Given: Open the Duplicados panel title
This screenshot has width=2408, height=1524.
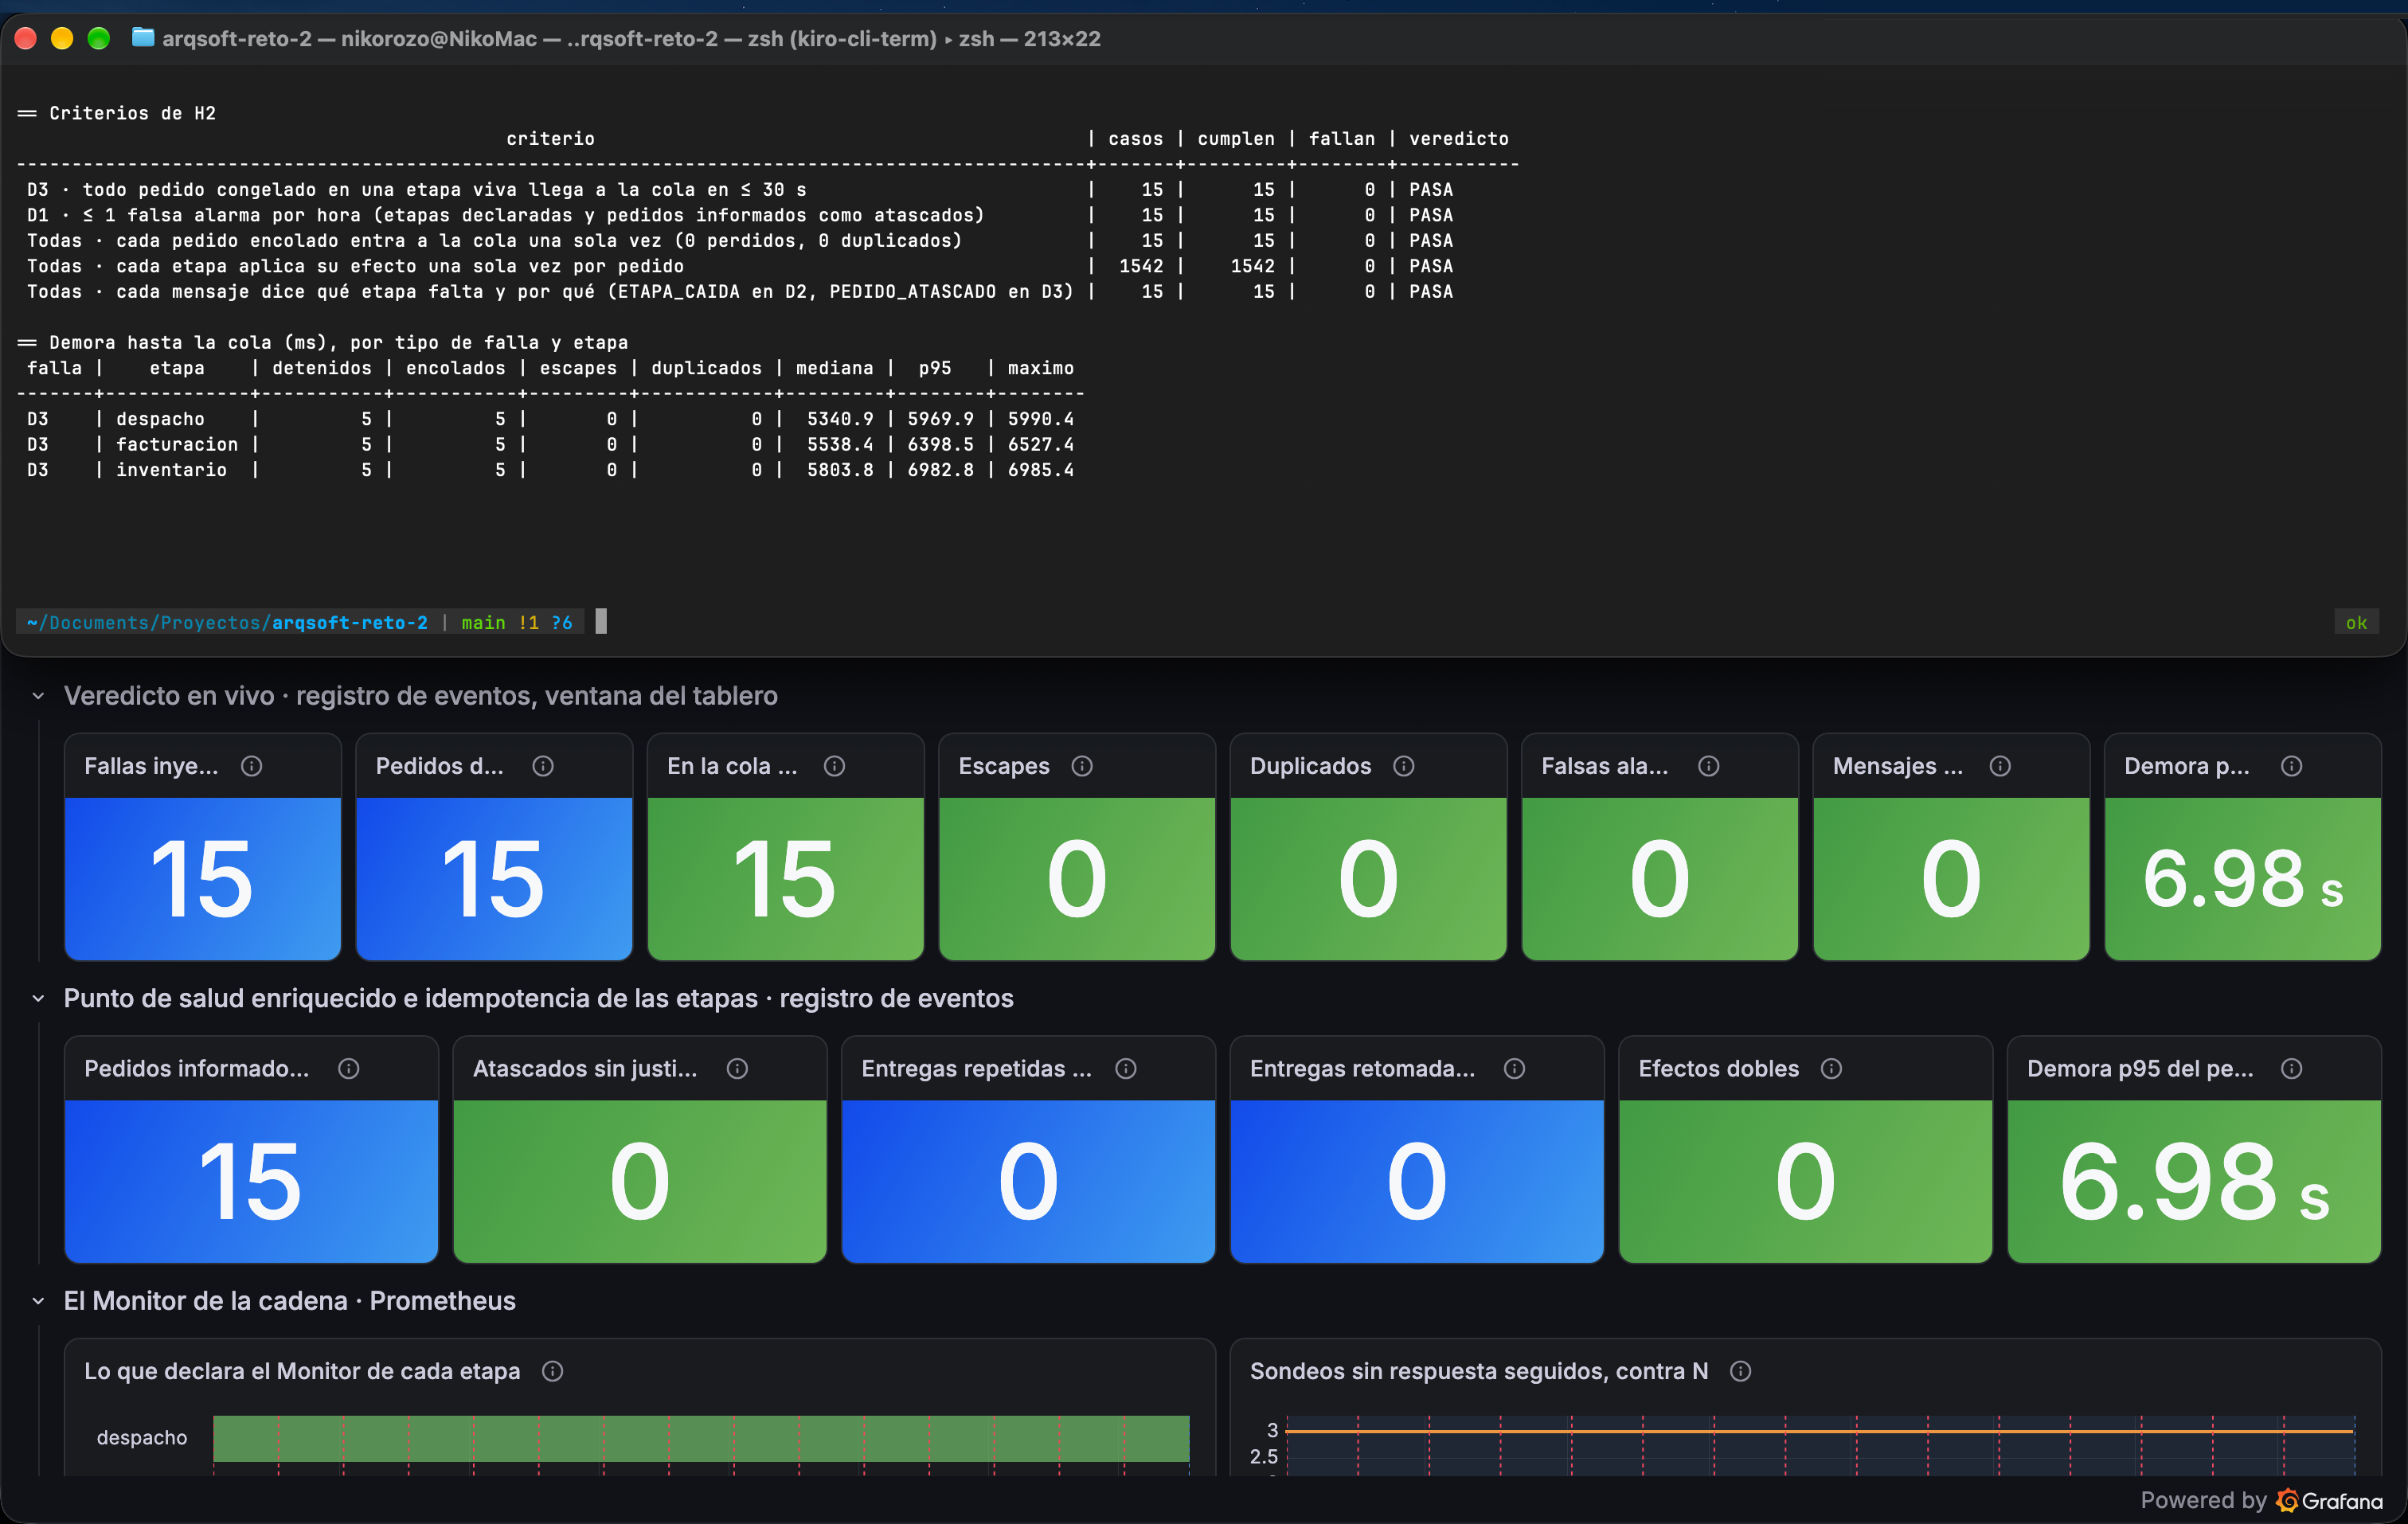Looking at the screenshot, I should pos(1310,766).
